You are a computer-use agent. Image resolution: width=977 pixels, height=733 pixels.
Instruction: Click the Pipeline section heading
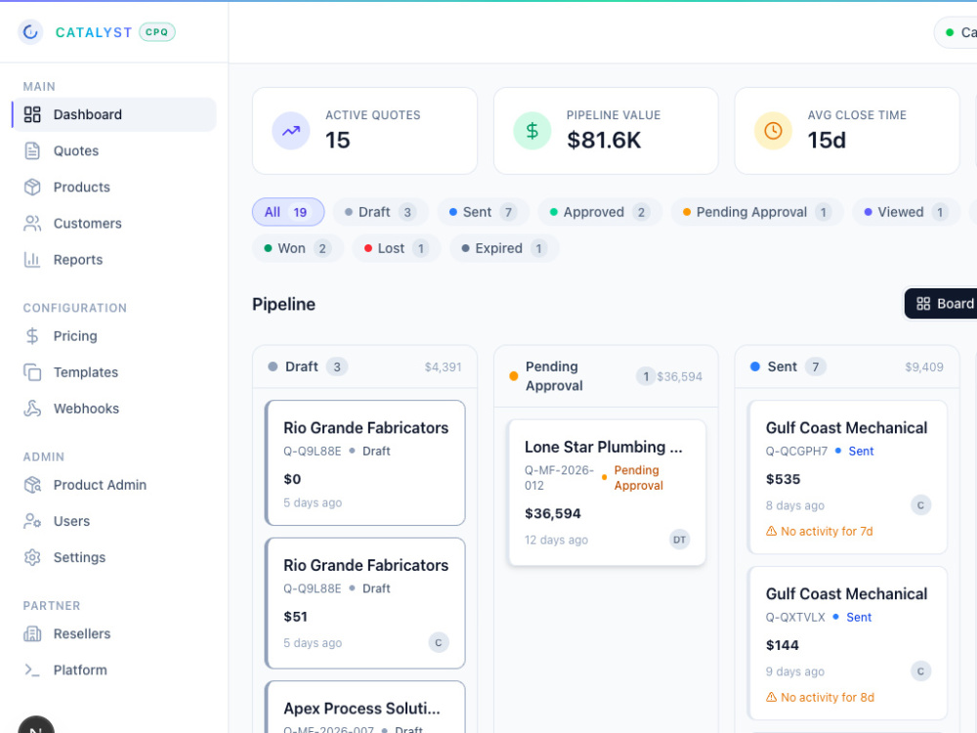click(283, 304)
